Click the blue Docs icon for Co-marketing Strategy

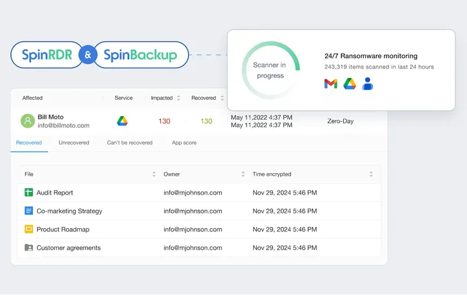tap(29, 211)
